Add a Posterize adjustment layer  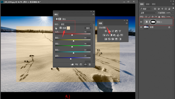(x=109, y=39)
